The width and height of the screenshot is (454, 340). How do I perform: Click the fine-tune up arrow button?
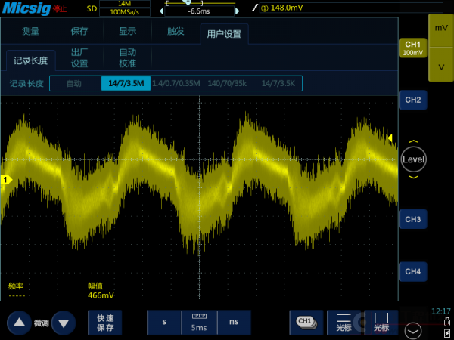click(x=20, y=323)
